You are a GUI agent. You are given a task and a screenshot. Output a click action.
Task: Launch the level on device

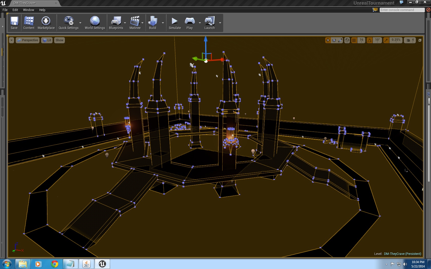[210, 23]
